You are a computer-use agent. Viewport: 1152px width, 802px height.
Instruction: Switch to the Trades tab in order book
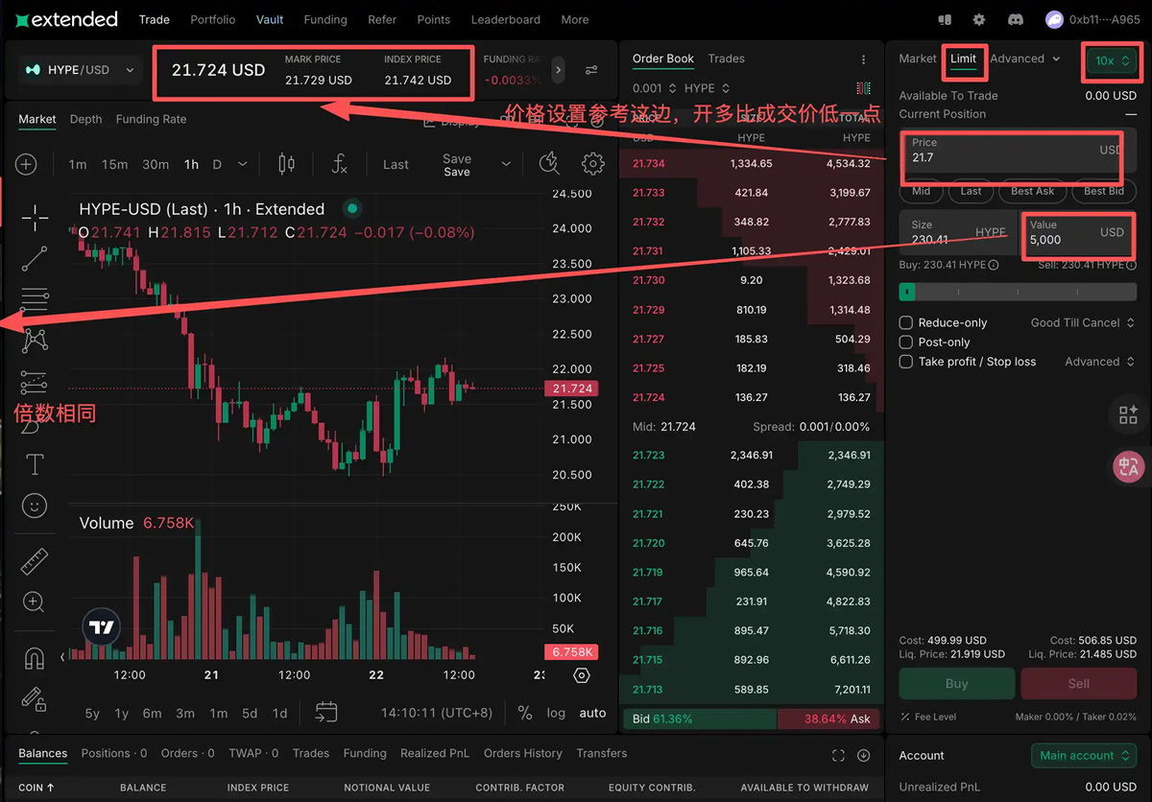pyautogui.click(x=726, y=59)
